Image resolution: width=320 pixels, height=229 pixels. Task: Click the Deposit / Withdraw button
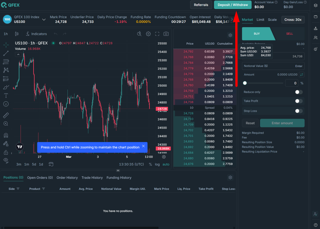pyautogui.click(x=233, y=5)
